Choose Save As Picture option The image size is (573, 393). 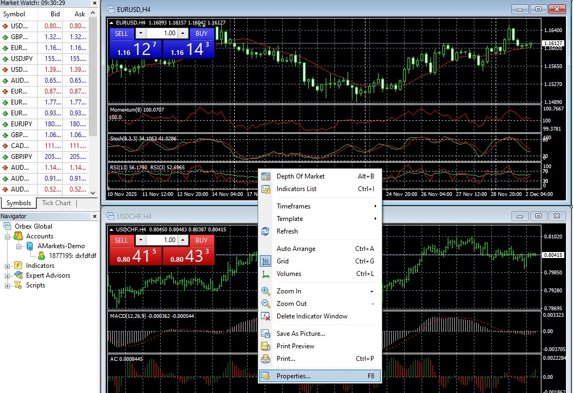tap(300, 334)
